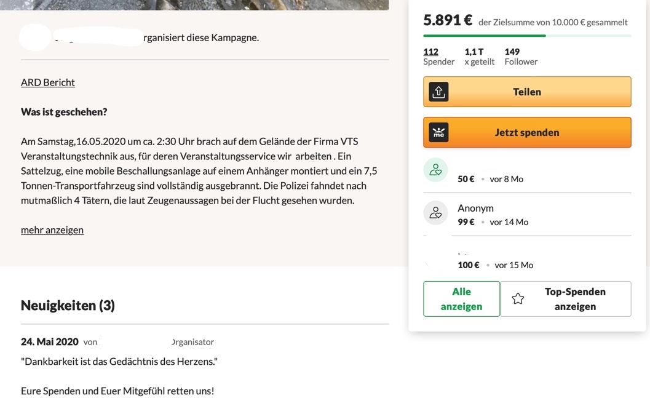Open the 112 Spender count link
The height and width of the screenshot is (398, 650).
point(430,52)
